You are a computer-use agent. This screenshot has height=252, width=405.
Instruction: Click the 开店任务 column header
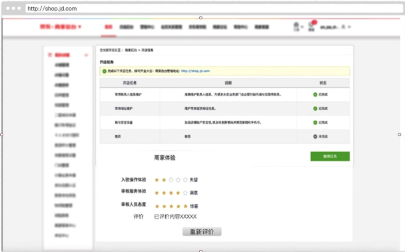click(x=130, y=83)
